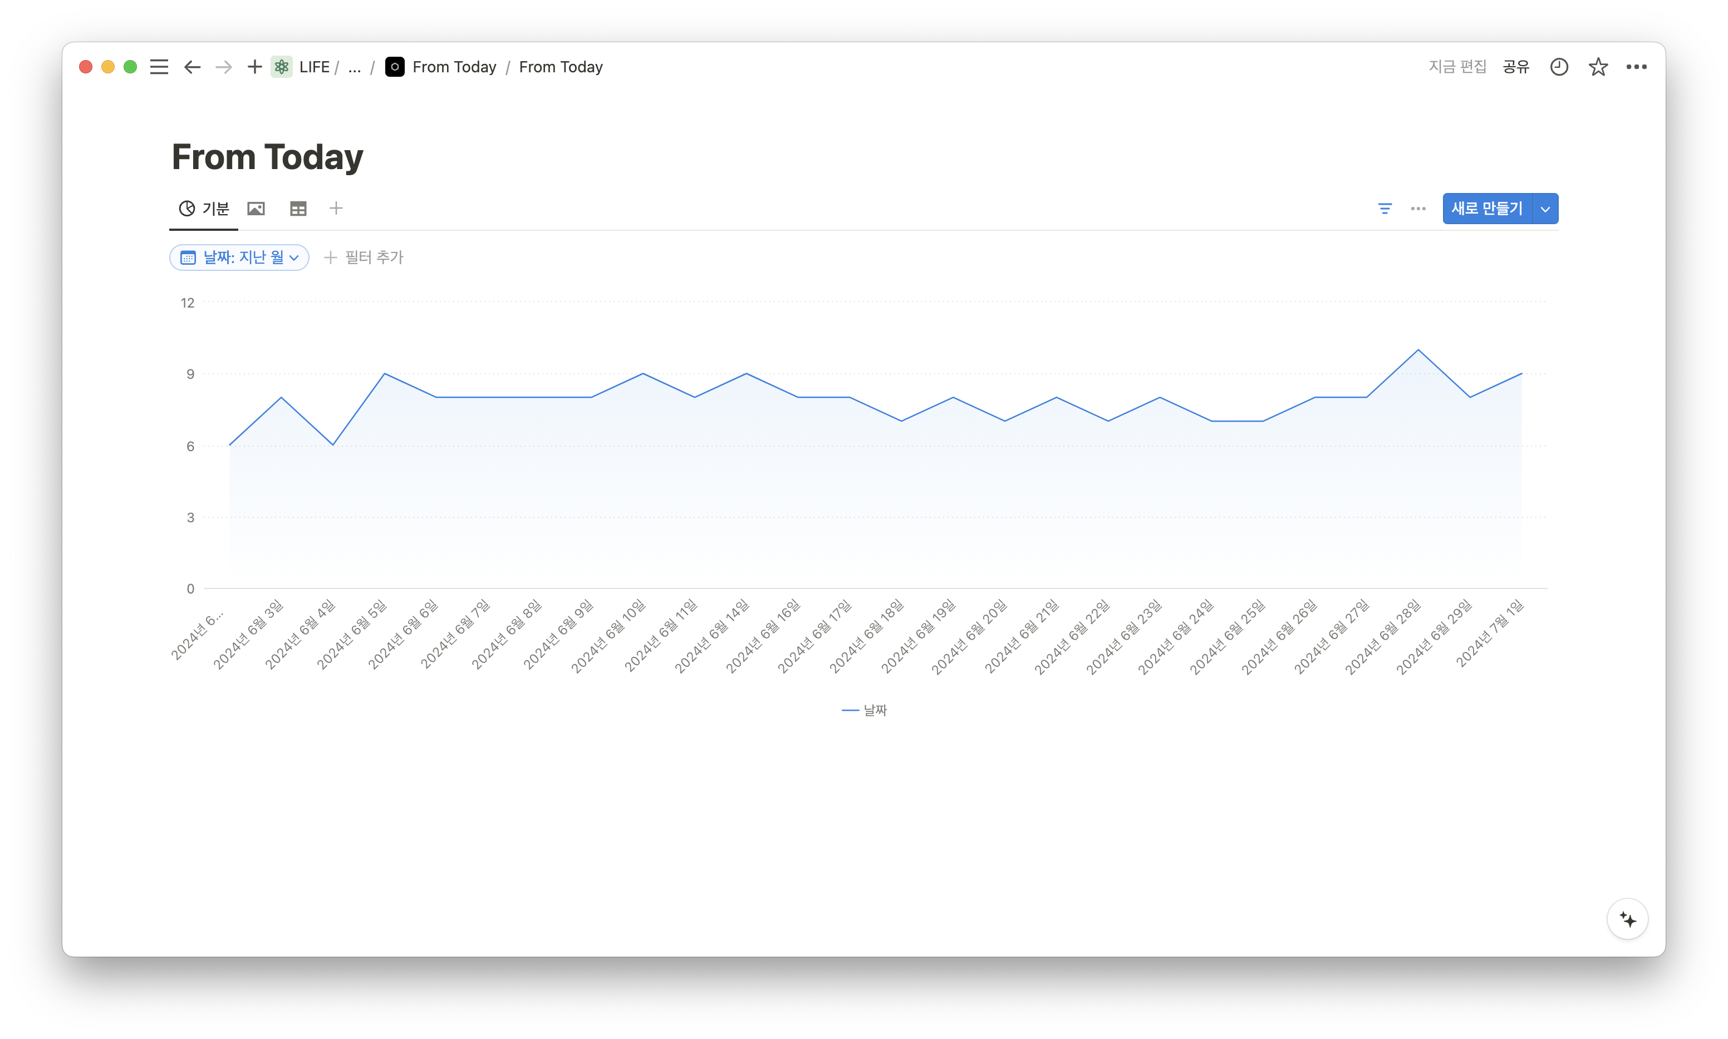Viewport: 1728px width, 1039px height.
Task: Expand the 날짜: 지난 월 filter dropdown
Action: [239, 258]
